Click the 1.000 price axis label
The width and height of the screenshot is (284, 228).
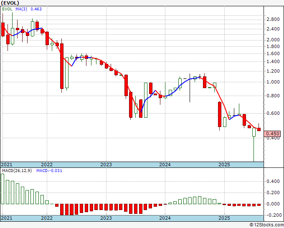tap(273, 82)
